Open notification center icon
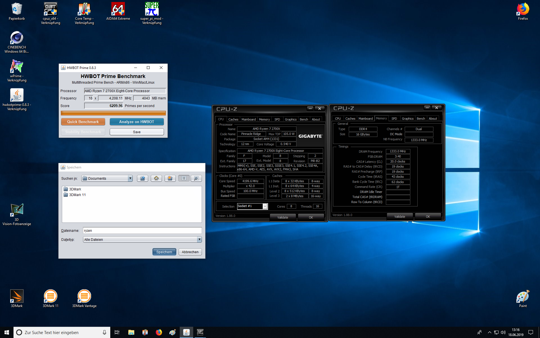This screenshot has width=540, height=338. (x=531, y=332)
